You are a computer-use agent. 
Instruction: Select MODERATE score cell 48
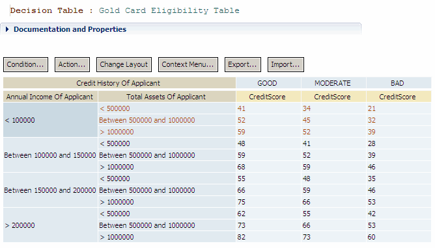(x=333, y=179)
